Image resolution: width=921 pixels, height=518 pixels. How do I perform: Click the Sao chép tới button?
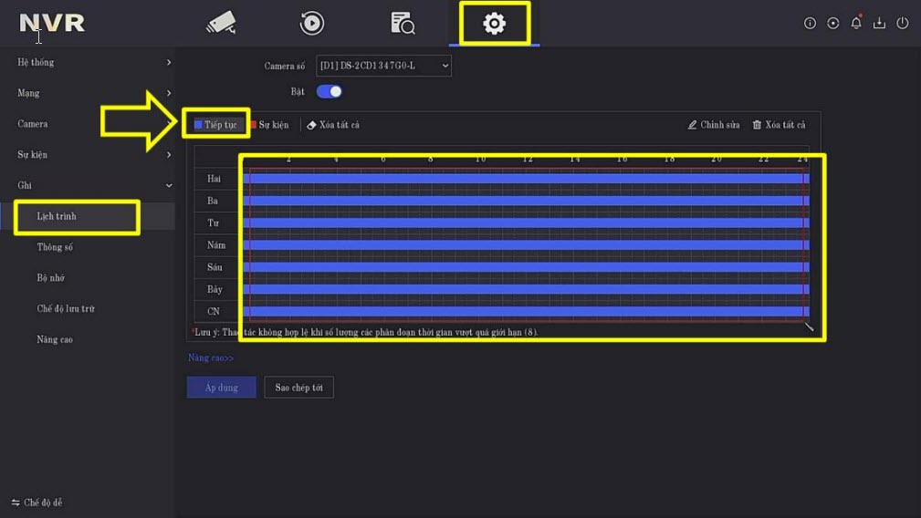[298, 388]
